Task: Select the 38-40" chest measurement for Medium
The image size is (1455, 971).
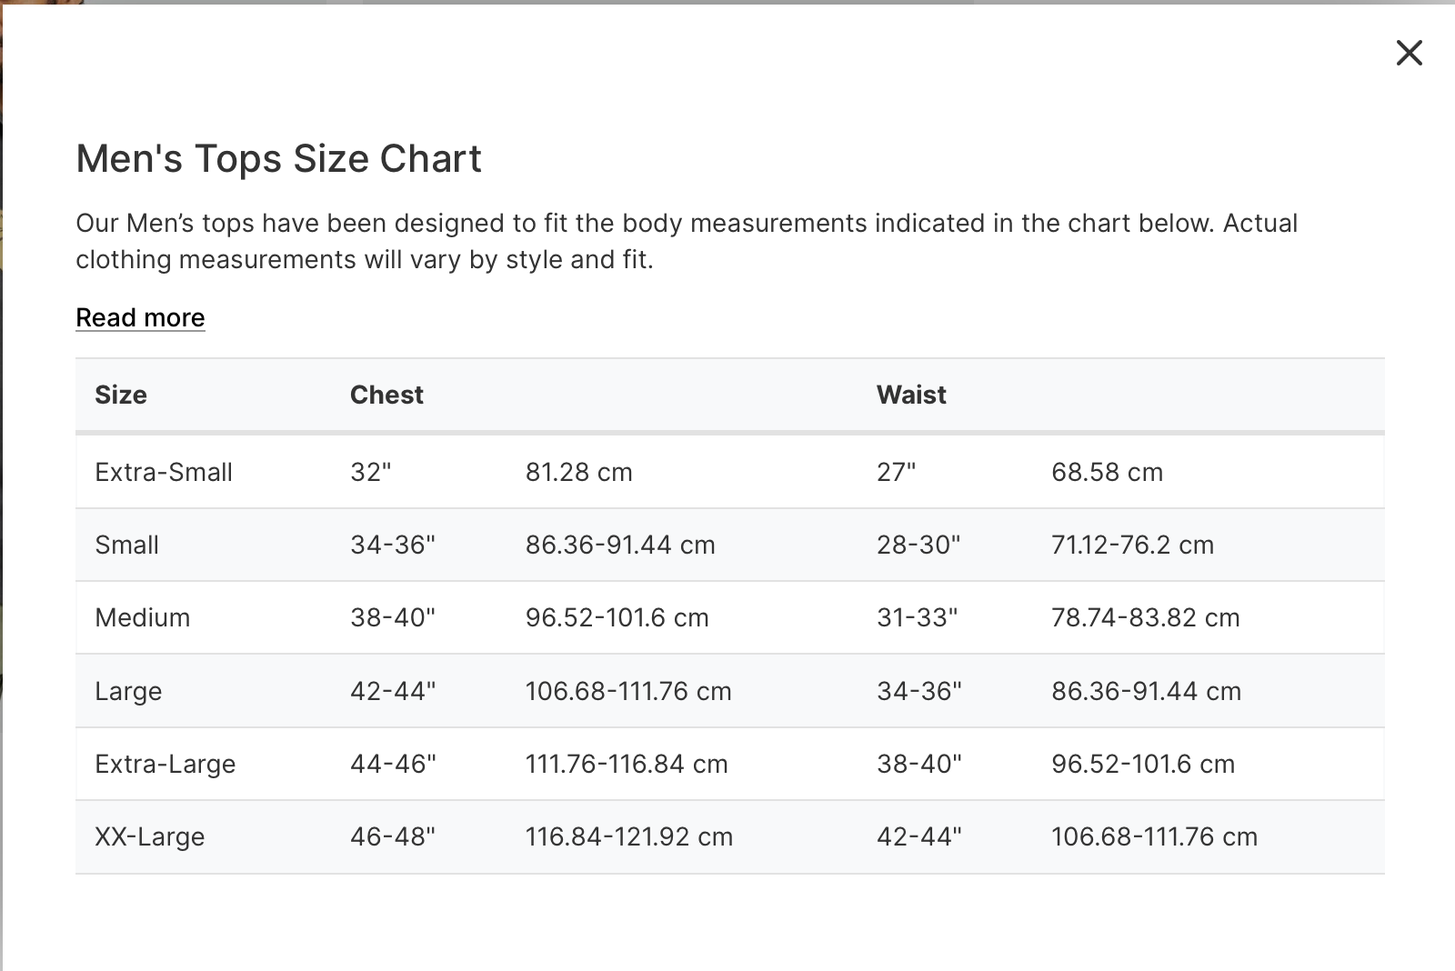Action: (x=393, y=617)
